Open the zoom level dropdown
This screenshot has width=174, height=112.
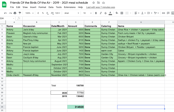29,13
